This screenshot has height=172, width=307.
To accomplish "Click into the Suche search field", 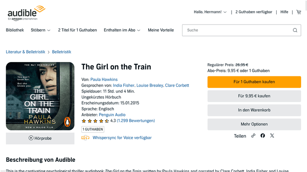I will pos(237,30).
